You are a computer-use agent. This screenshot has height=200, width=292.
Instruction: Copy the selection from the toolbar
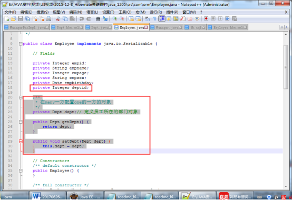pyautogui.click(x=65, y=18)
